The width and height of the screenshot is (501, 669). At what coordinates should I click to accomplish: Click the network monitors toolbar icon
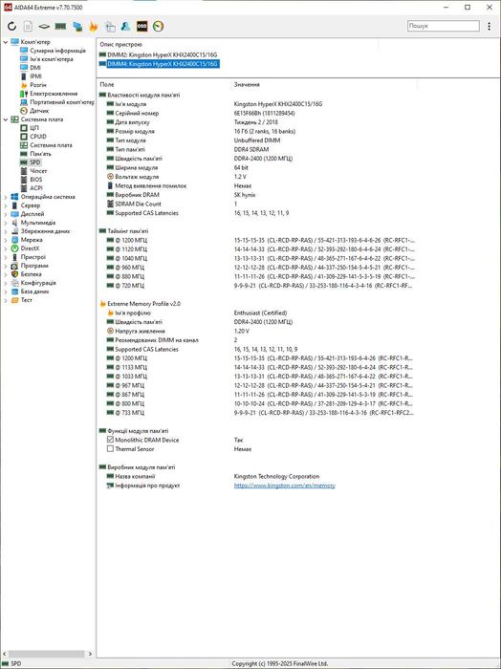77,27
